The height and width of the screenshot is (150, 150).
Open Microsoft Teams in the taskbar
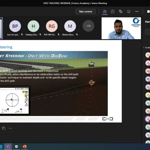click(x=8, y=147)
